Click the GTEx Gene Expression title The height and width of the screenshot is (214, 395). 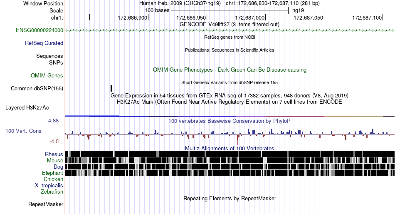tap(230, 96)
